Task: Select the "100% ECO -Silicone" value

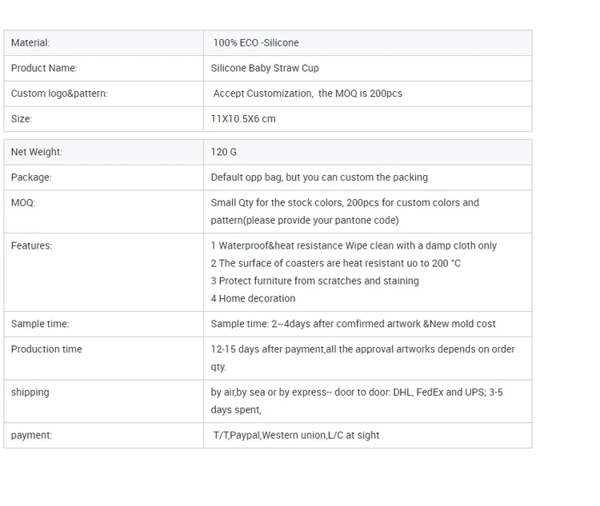Action: point(256,43)
